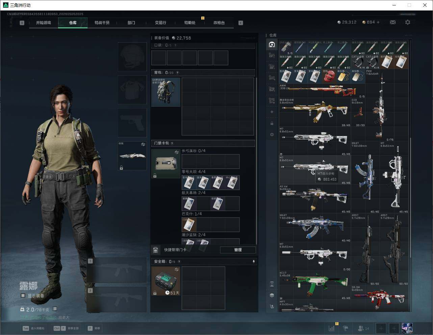Select the PKM machine gun

click(x=380, y=105)
